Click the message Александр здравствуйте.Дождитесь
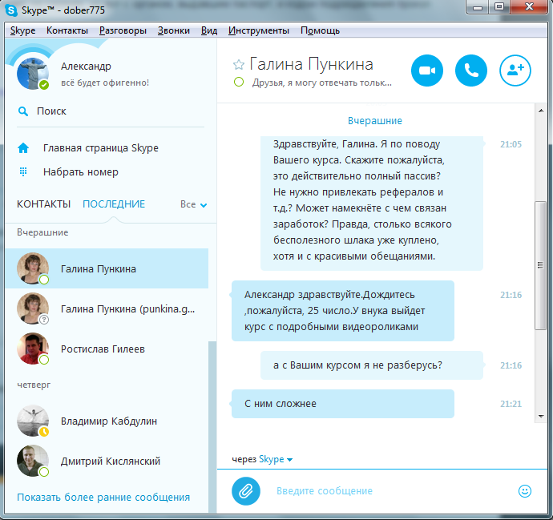 [343, 311]
